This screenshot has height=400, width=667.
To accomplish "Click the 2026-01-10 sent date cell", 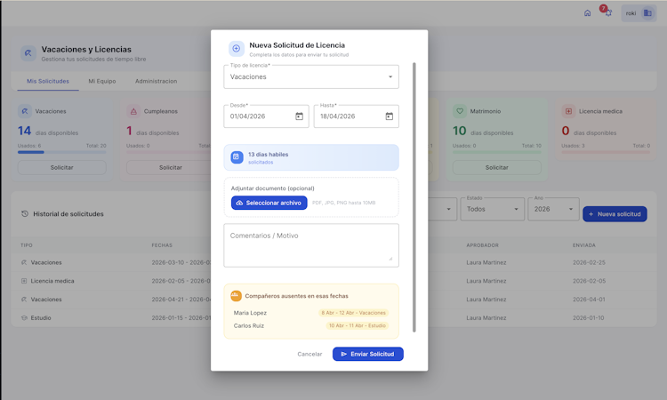I will click(589, 318).
